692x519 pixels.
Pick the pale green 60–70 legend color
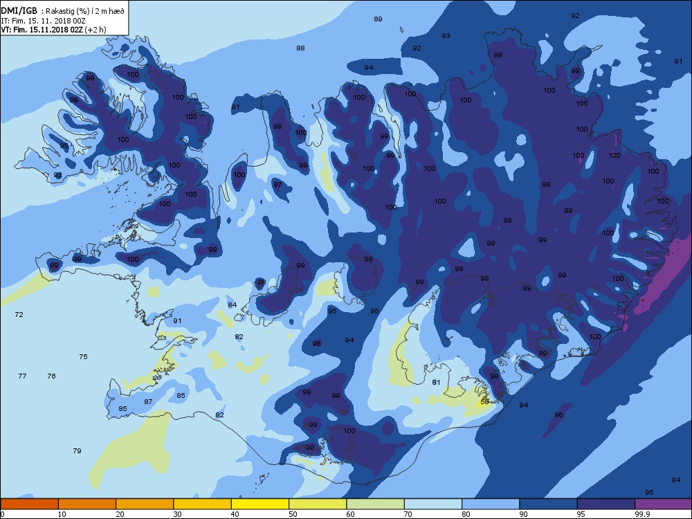point(375,504)
